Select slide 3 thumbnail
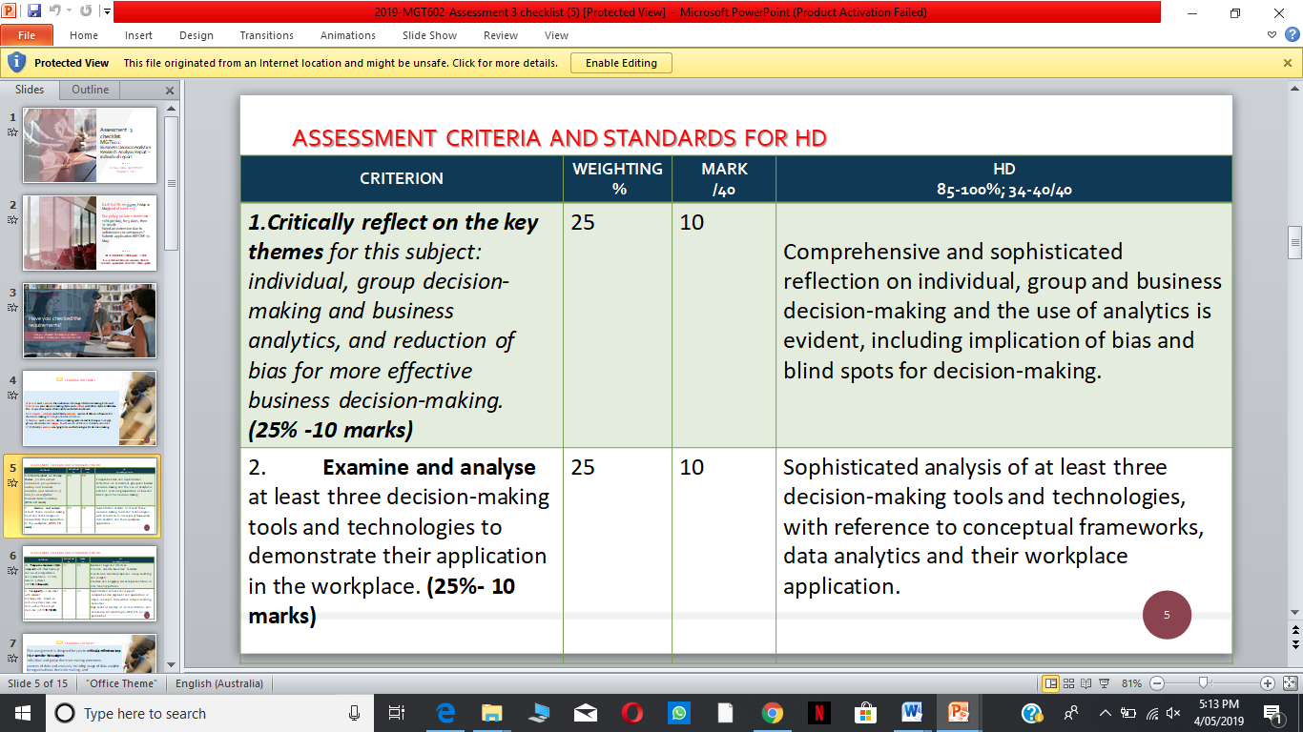The width and height of the screenshot is (1303, 732). 91,320
